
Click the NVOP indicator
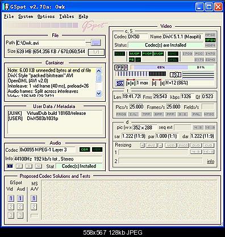(x=135, y=53)
